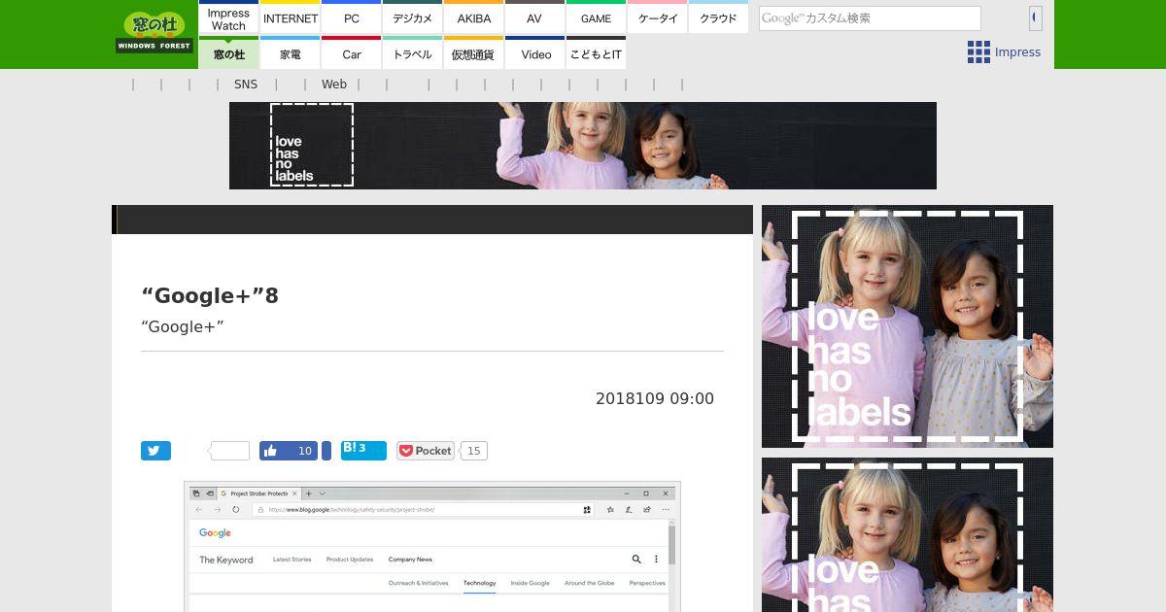Open the クラウド Watch tab
Viewport: 1166px width, 612px height.
(x=718, y=17)
